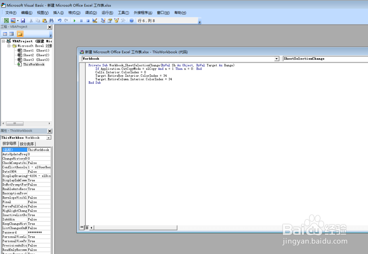Open the 工具(T) menu
Viewport: 368px width, 254px height.
pos(123,12)
